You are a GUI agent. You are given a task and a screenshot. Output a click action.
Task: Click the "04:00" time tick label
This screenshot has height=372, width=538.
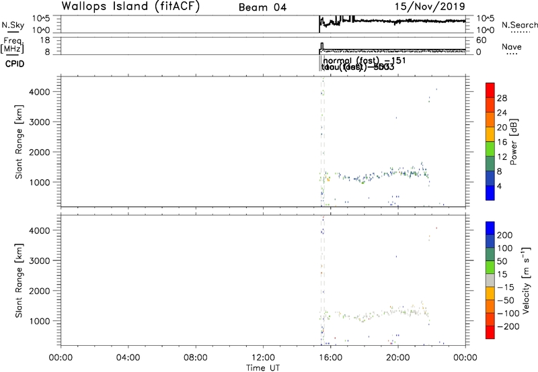tap(128, 358)
